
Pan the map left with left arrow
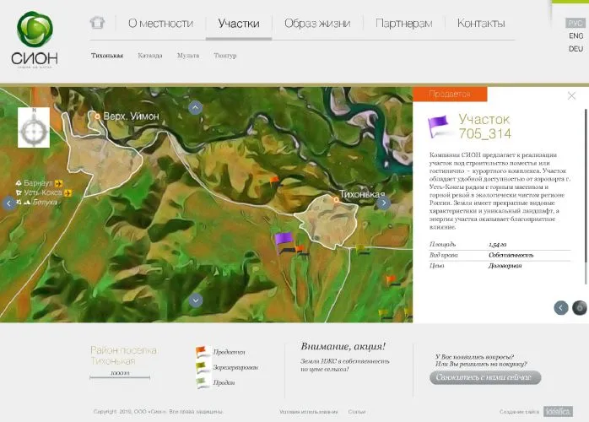(x=9, y=203)
